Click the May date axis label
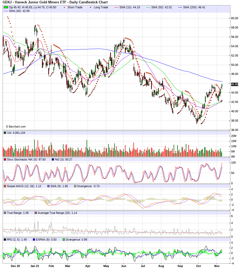This screenshot has height=274, width=241. tap(106, 266)
